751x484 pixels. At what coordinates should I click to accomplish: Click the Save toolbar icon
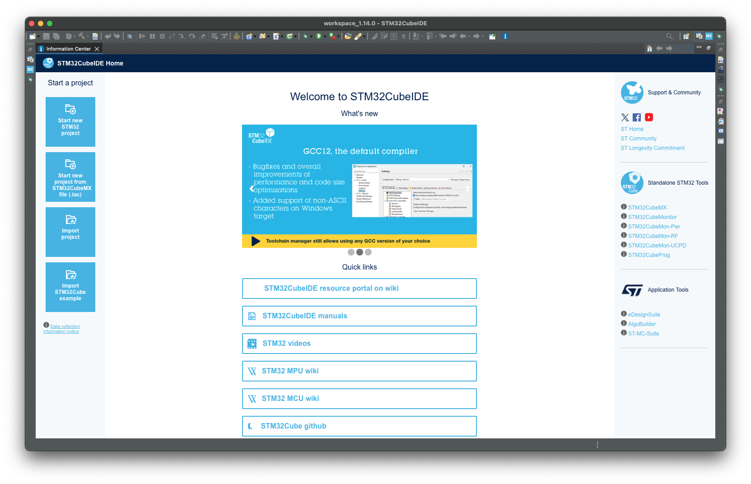coord(46,36)
